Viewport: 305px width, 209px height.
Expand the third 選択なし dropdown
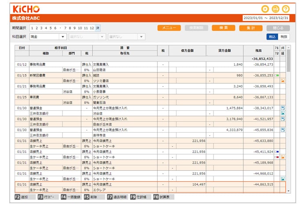pos(126,37)
